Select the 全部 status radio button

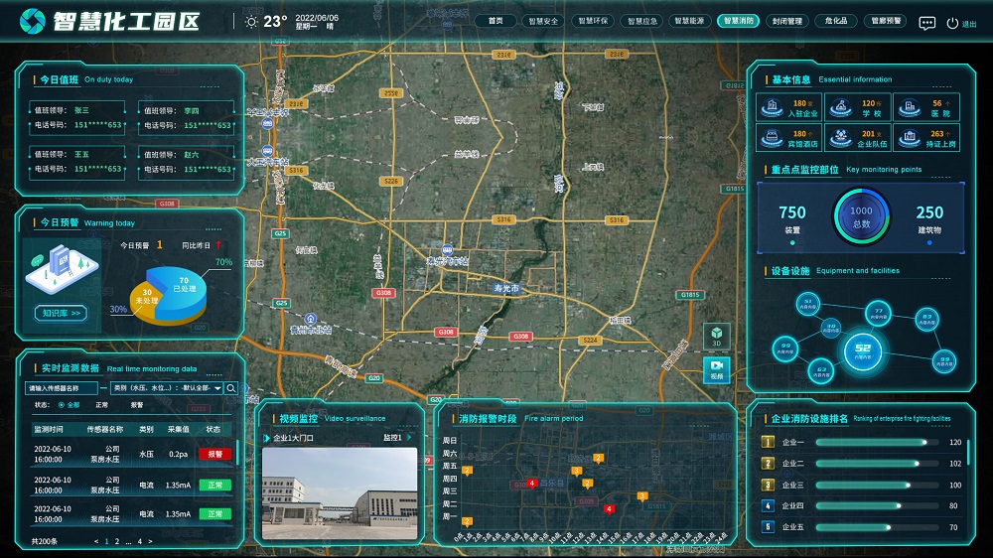coord(63,405)
